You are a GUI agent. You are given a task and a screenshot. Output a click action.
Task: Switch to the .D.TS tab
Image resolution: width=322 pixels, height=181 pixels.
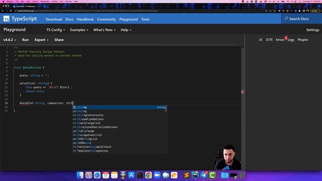pos(269,40)
